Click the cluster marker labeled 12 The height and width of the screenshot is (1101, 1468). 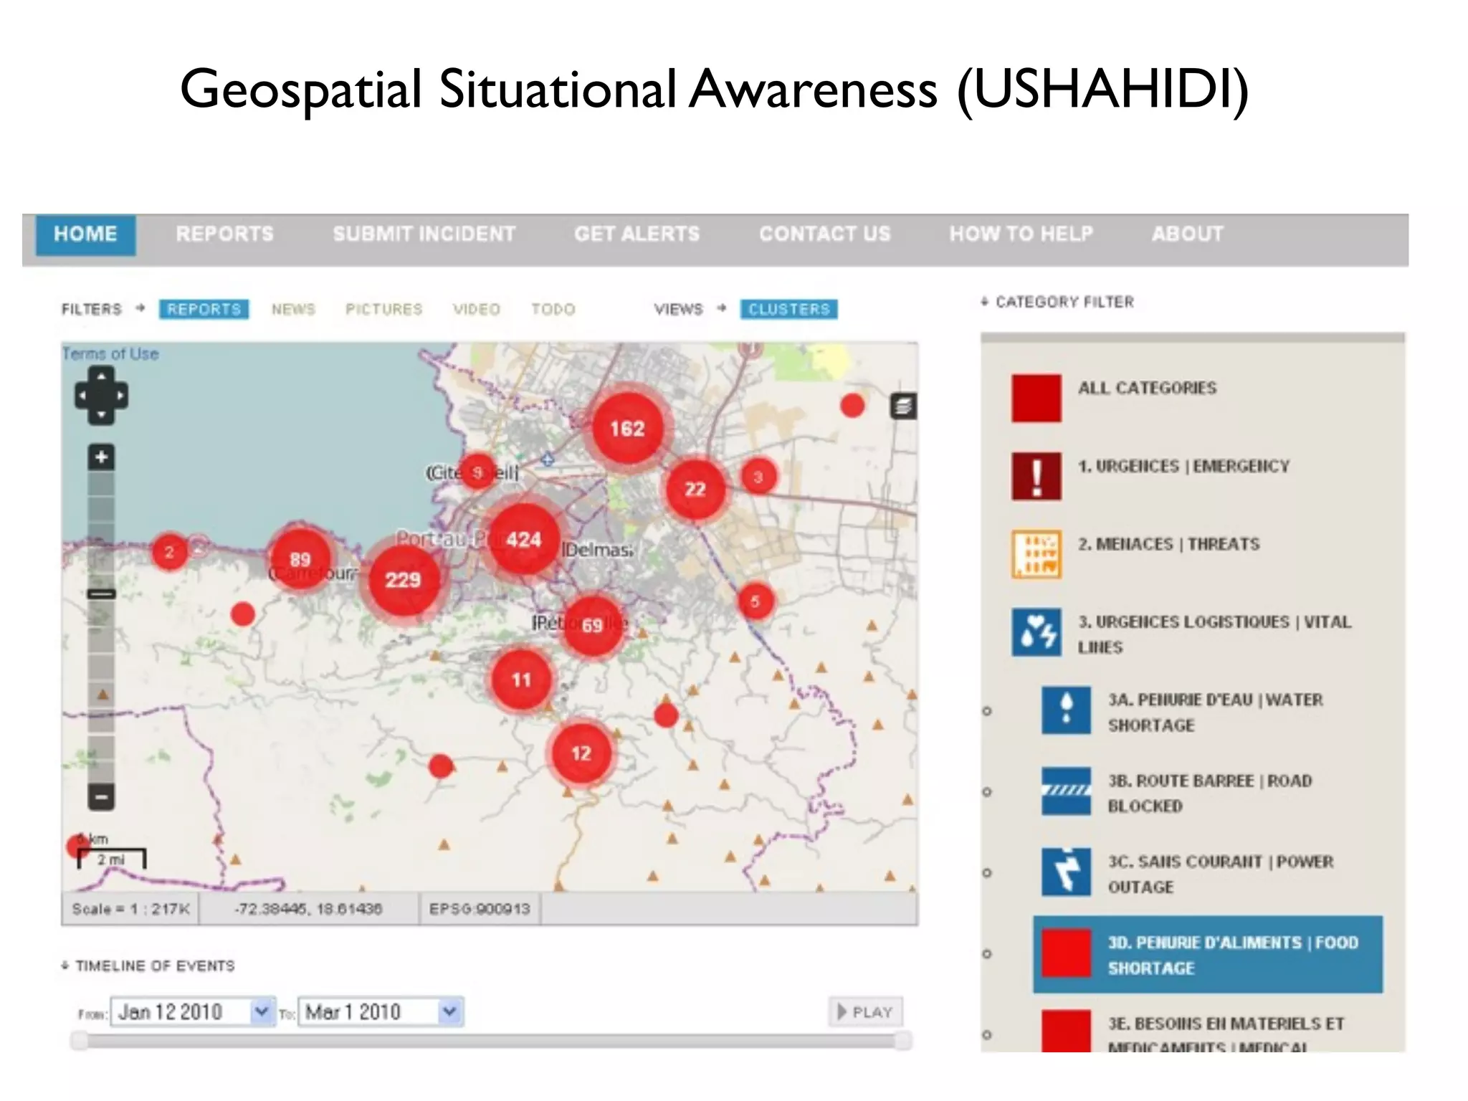click(x=581, y=753)
